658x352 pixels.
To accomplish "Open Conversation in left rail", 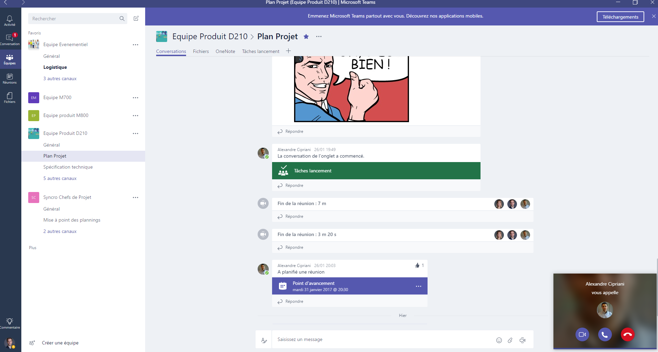I will point(10,40).
